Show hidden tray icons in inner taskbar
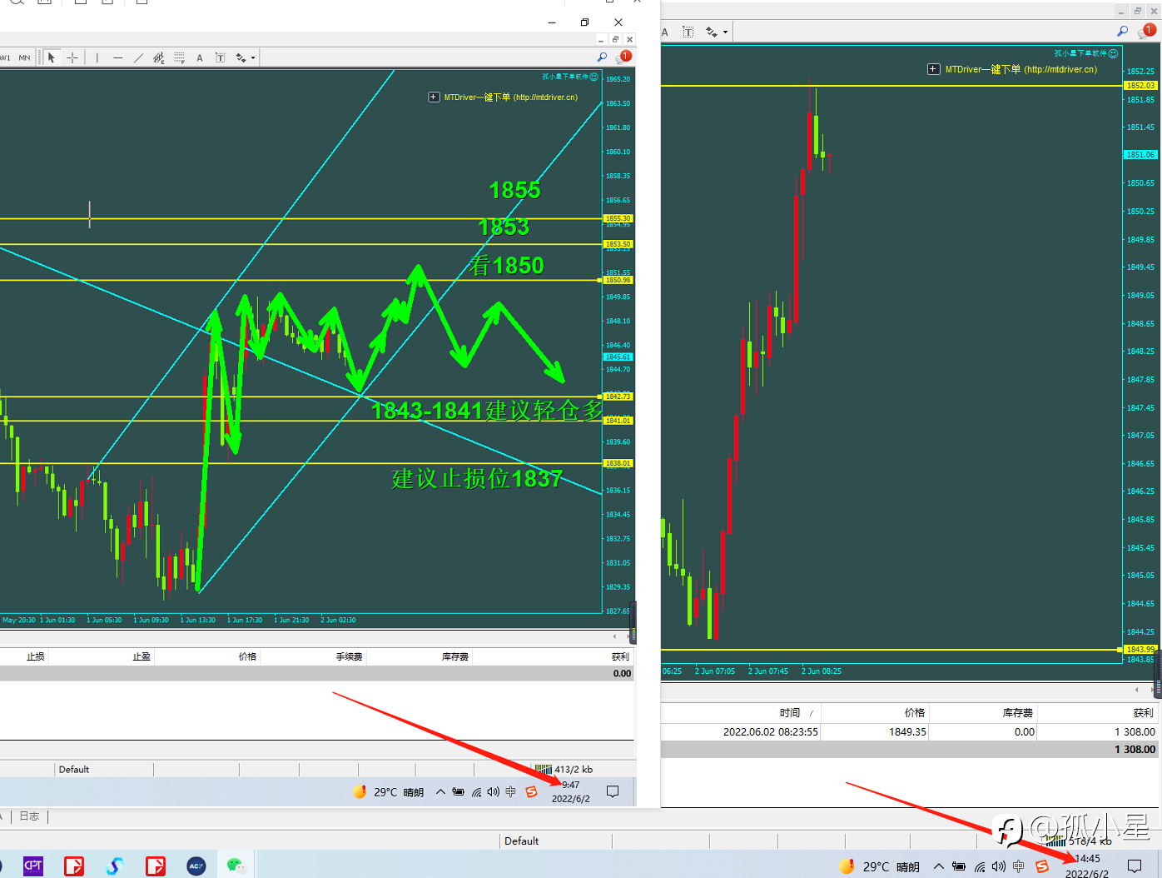 click(x=440, y=791)
